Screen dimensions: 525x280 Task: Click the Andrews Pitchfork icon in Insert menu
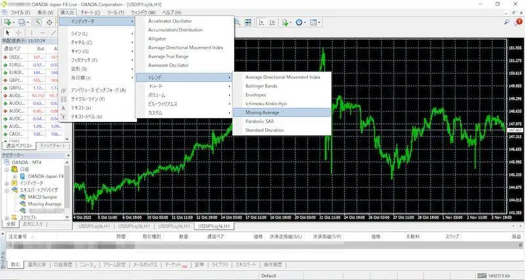pos(64,90)
